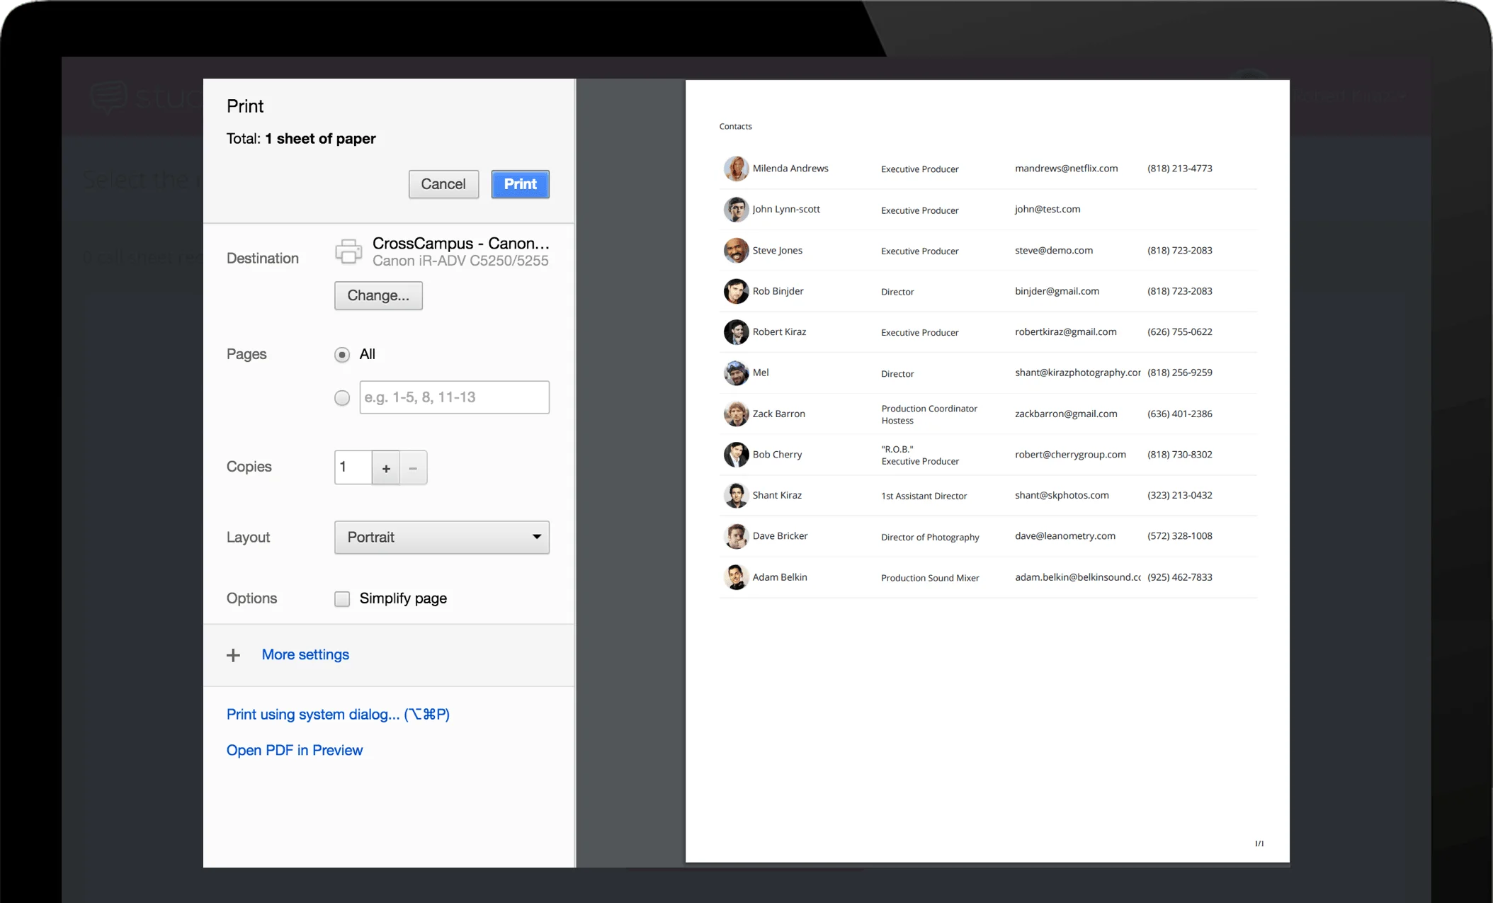Screen dimensions: 1493x903
Task: Open the Layout orientation dropdown
Action: (441, 536)
